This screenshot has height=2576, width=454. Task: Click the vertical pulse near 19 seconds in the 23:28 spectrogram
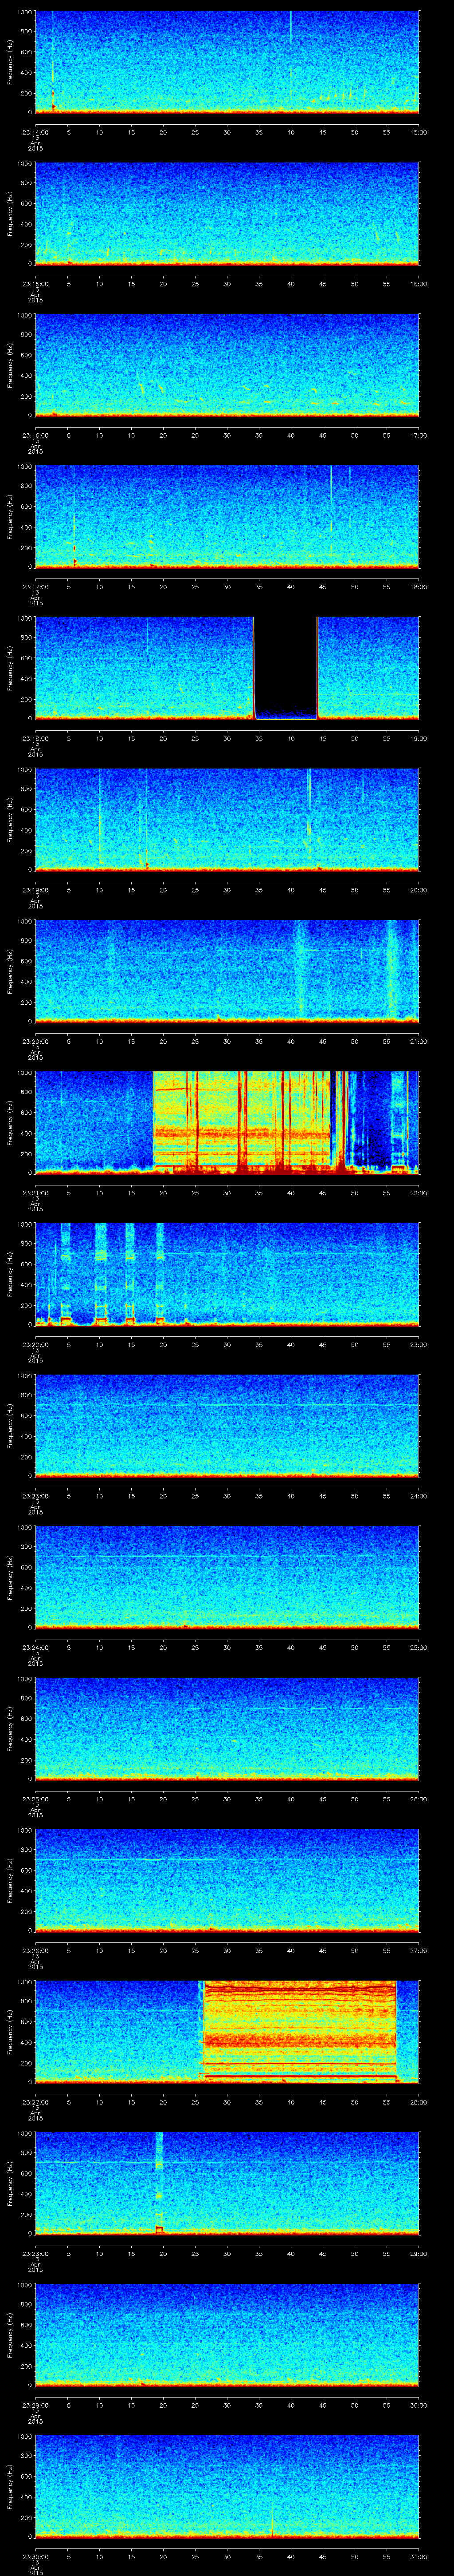pos(159,2182)
